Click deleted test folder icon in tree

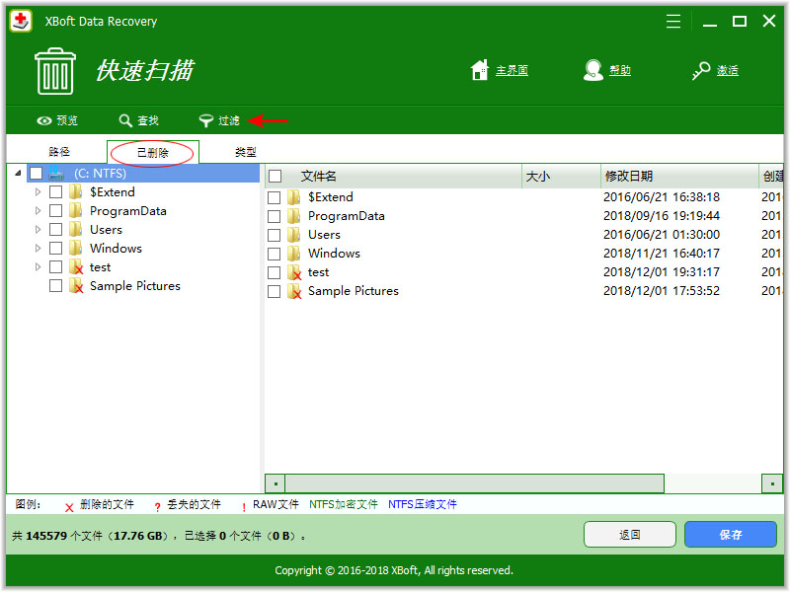tap(76, 266)
